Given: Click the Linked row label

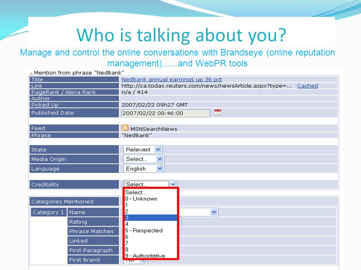Looking at the screenshot, I should pyautogui.click(x=93, y=241).
